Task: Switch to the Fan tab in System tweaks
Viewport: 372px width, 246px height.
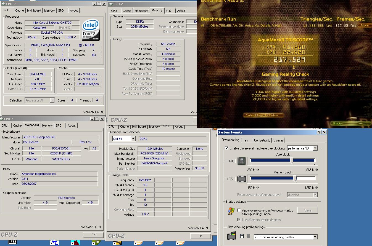Action: click(x=245, y=140)
